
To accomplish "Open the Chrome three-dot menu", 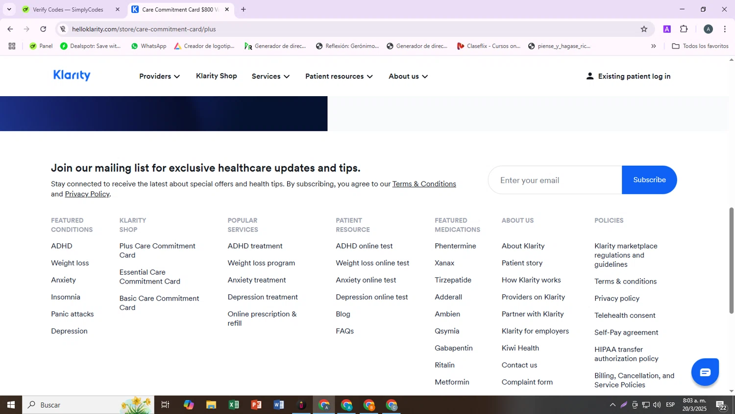I will click(725, 29).
